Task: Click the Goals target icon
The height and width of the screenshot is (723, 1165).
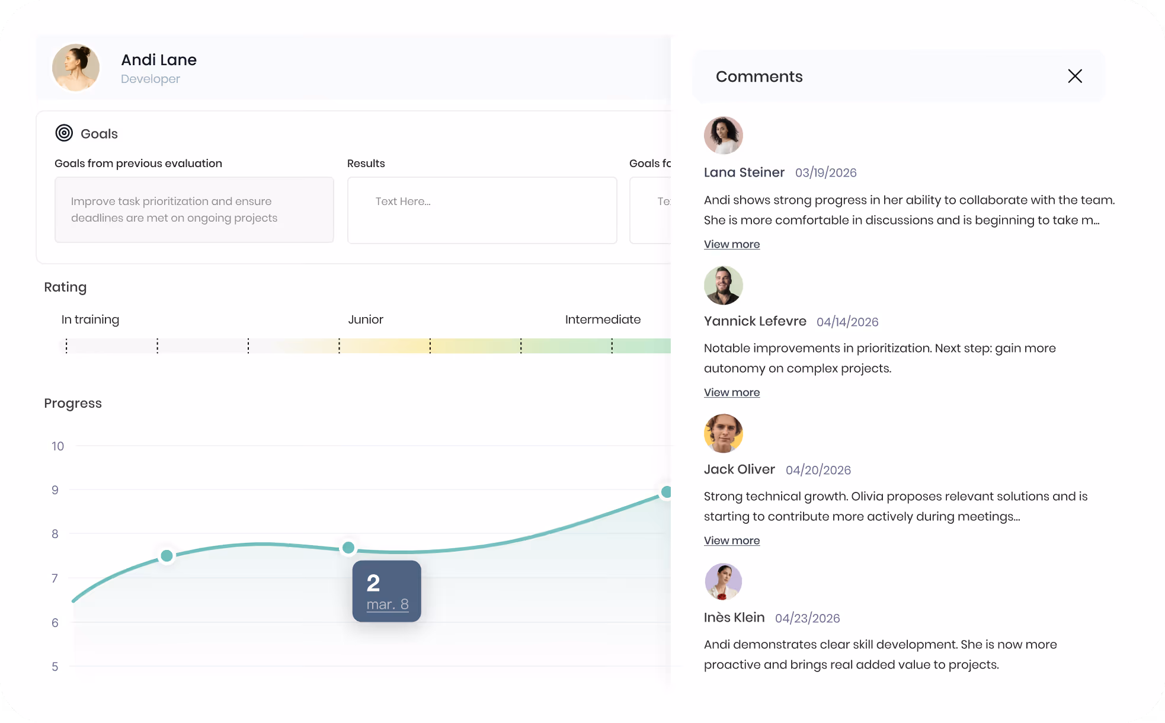Action: (64, 133)
